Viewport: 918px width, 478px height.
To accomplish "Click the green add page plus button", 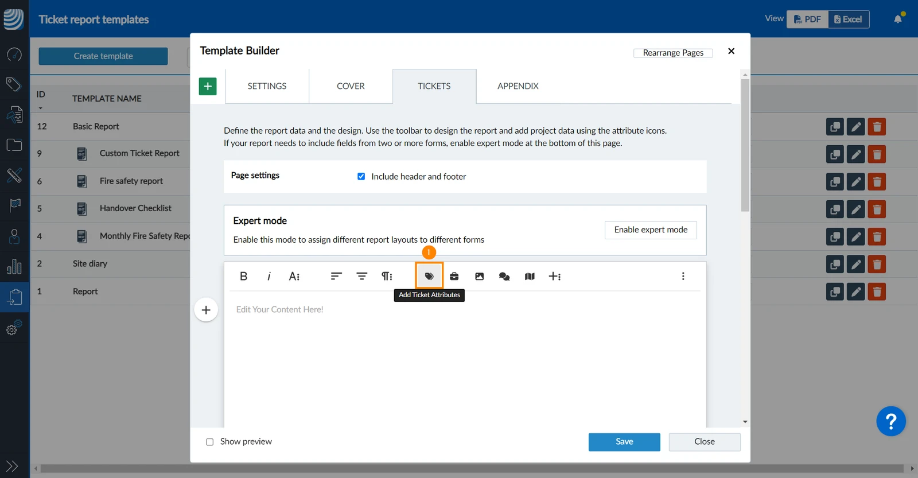I will pos(208,86).
